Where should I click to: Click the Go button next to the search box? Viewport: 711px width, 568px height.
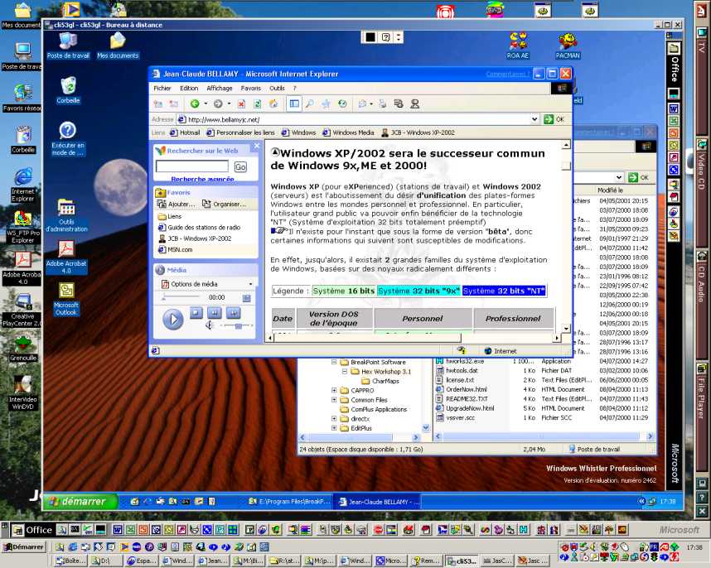click(240, 166)
